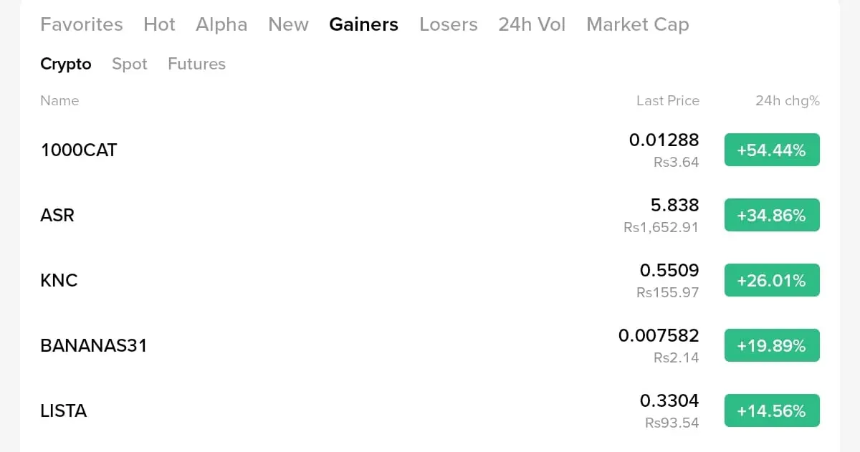Screen dimensions: 860x452
Task: Select the Gainers tab
Action: 363,24
